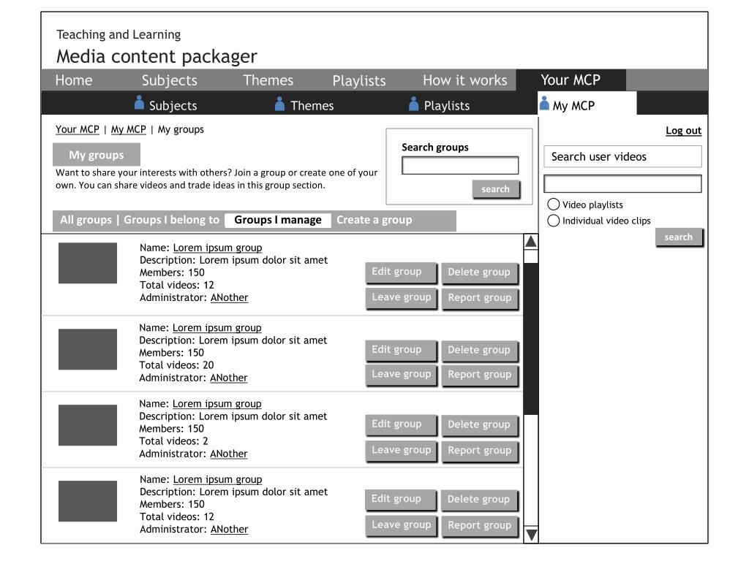Image resolution: width=749 pixels, height=561 pixels.
Task: Click Edit group for the 20-video group
Action: 401,350
